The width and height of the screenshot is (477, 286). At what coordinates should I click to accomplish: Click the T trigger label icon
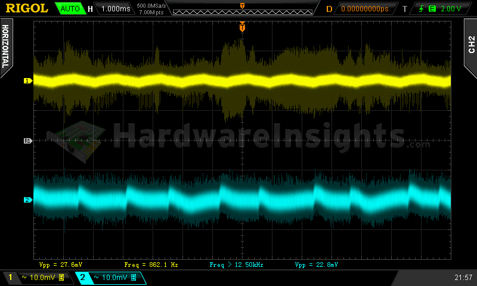[404, 9]
